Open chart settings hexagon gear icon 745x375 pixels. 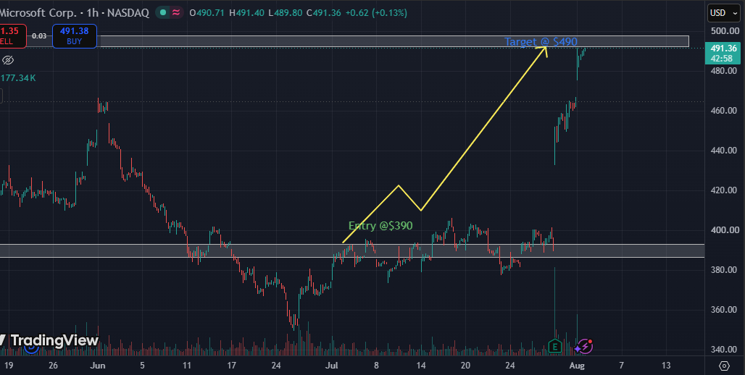[724, 366]
